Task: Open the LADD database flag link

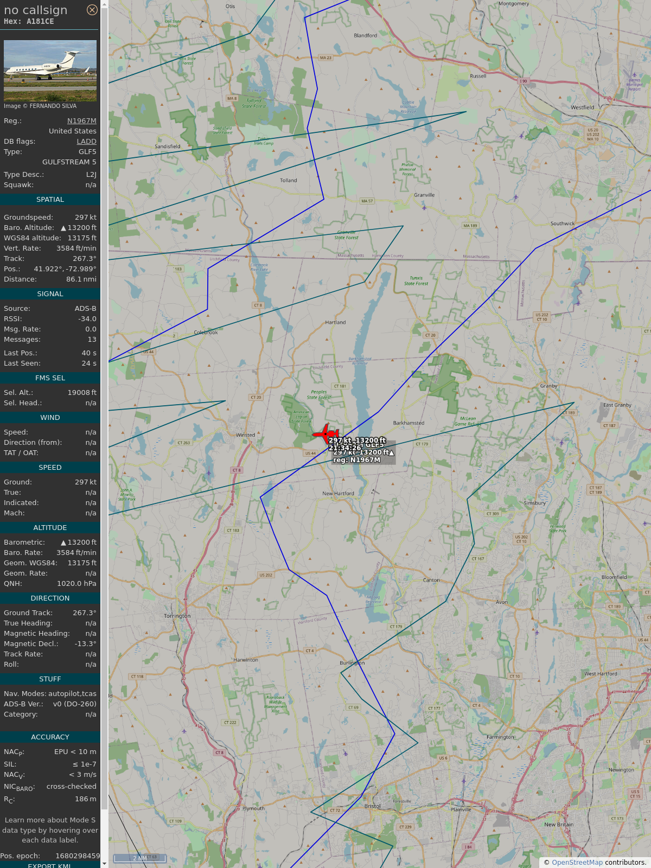Action: pos(86,142)
